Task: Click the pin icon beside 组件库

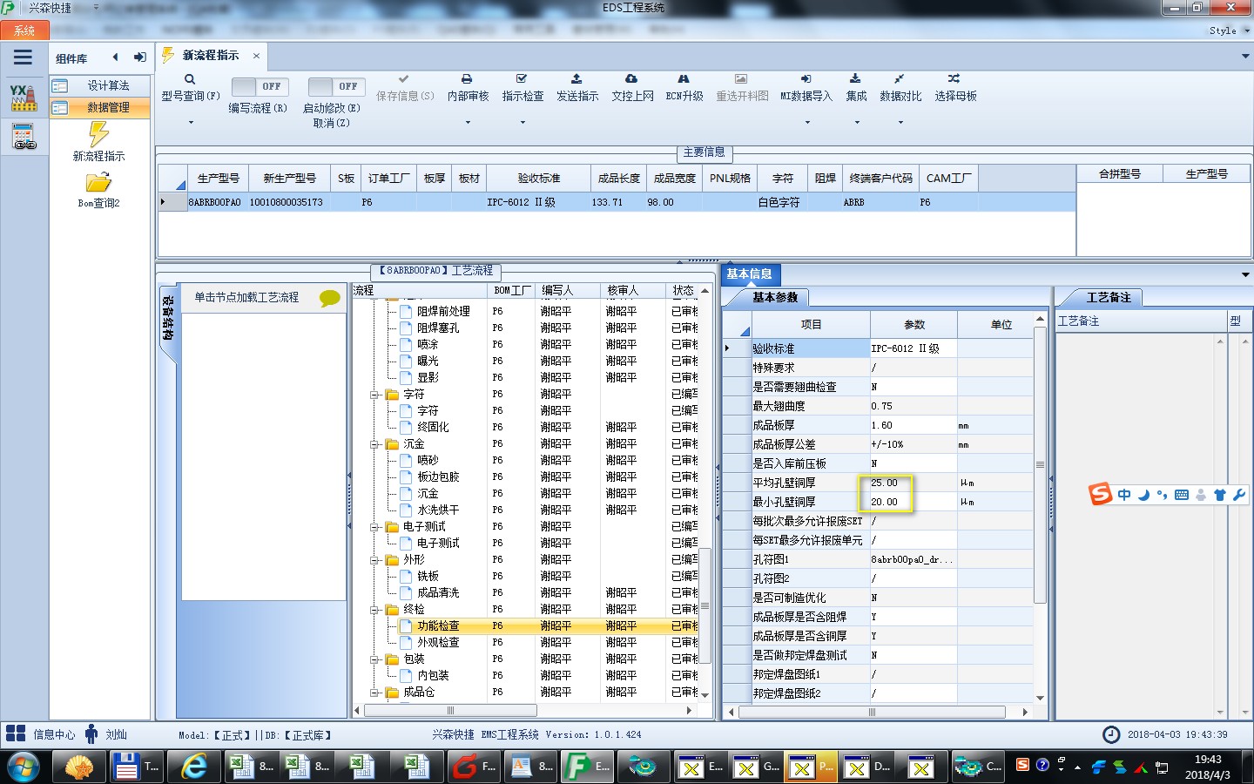Action: [139, 57]
